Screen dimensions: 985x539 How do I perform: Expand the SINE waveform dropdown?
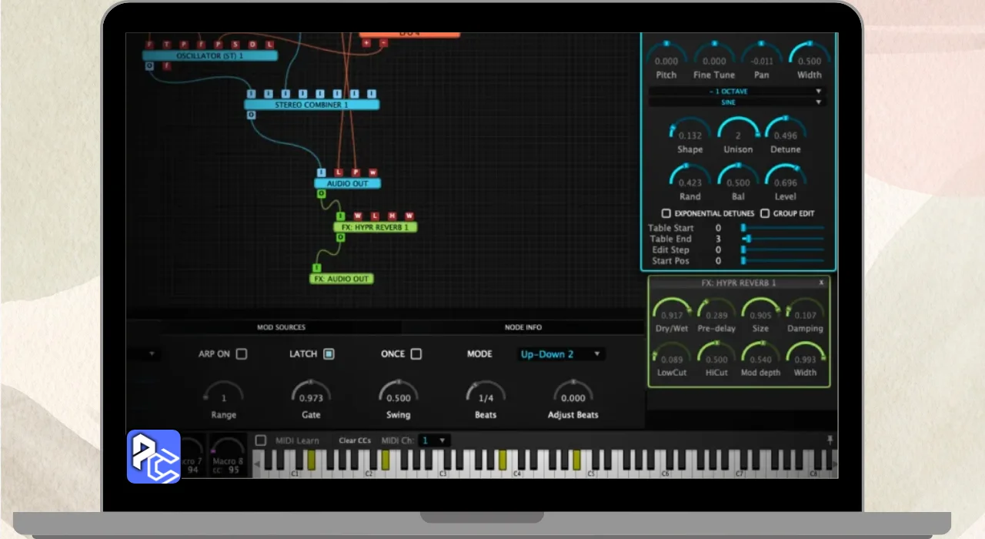(736, 102)
